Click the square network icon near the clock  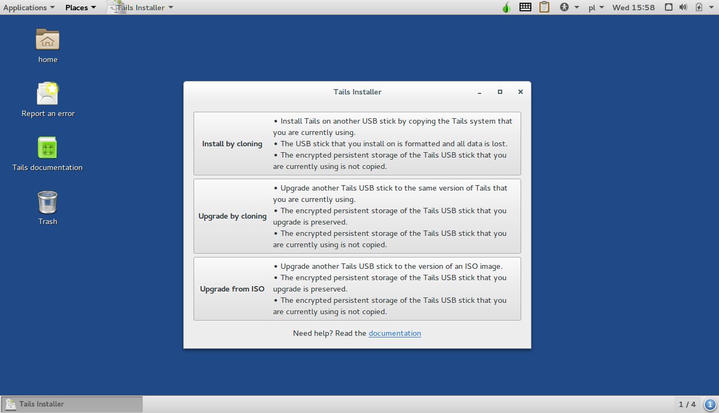pos(669,8)
